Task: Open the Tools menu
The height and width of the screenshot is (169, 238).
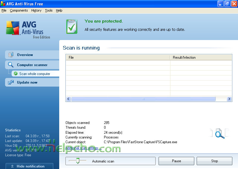Action: tap(49, 10)
